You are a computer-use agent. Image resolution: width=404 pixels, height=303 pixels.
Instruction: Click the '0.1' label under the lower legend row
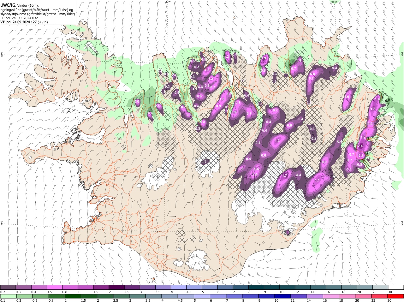pos(3,301)
